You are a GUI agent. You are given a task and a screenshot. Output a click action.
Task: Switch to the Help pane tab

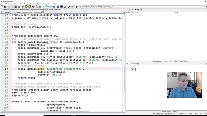tap(165, 61)
